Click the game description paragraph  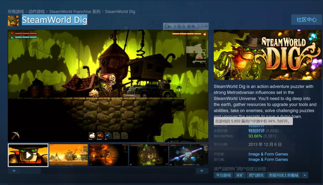[x=265, y=102]
